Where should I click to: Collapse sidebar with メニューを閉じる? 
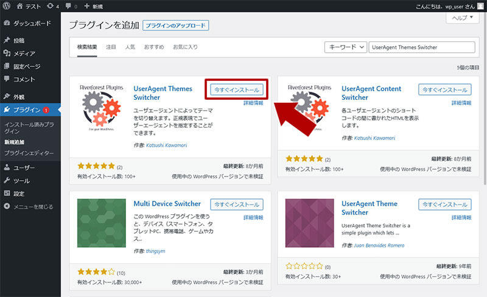pyautogui.click(x=30, y=206)
